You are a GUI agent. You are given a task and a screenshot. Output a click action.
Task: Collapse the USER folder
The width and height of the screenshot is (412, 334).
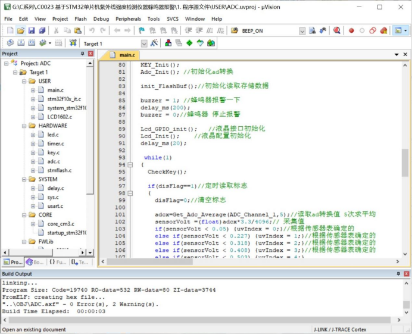[x=24, y=81]
